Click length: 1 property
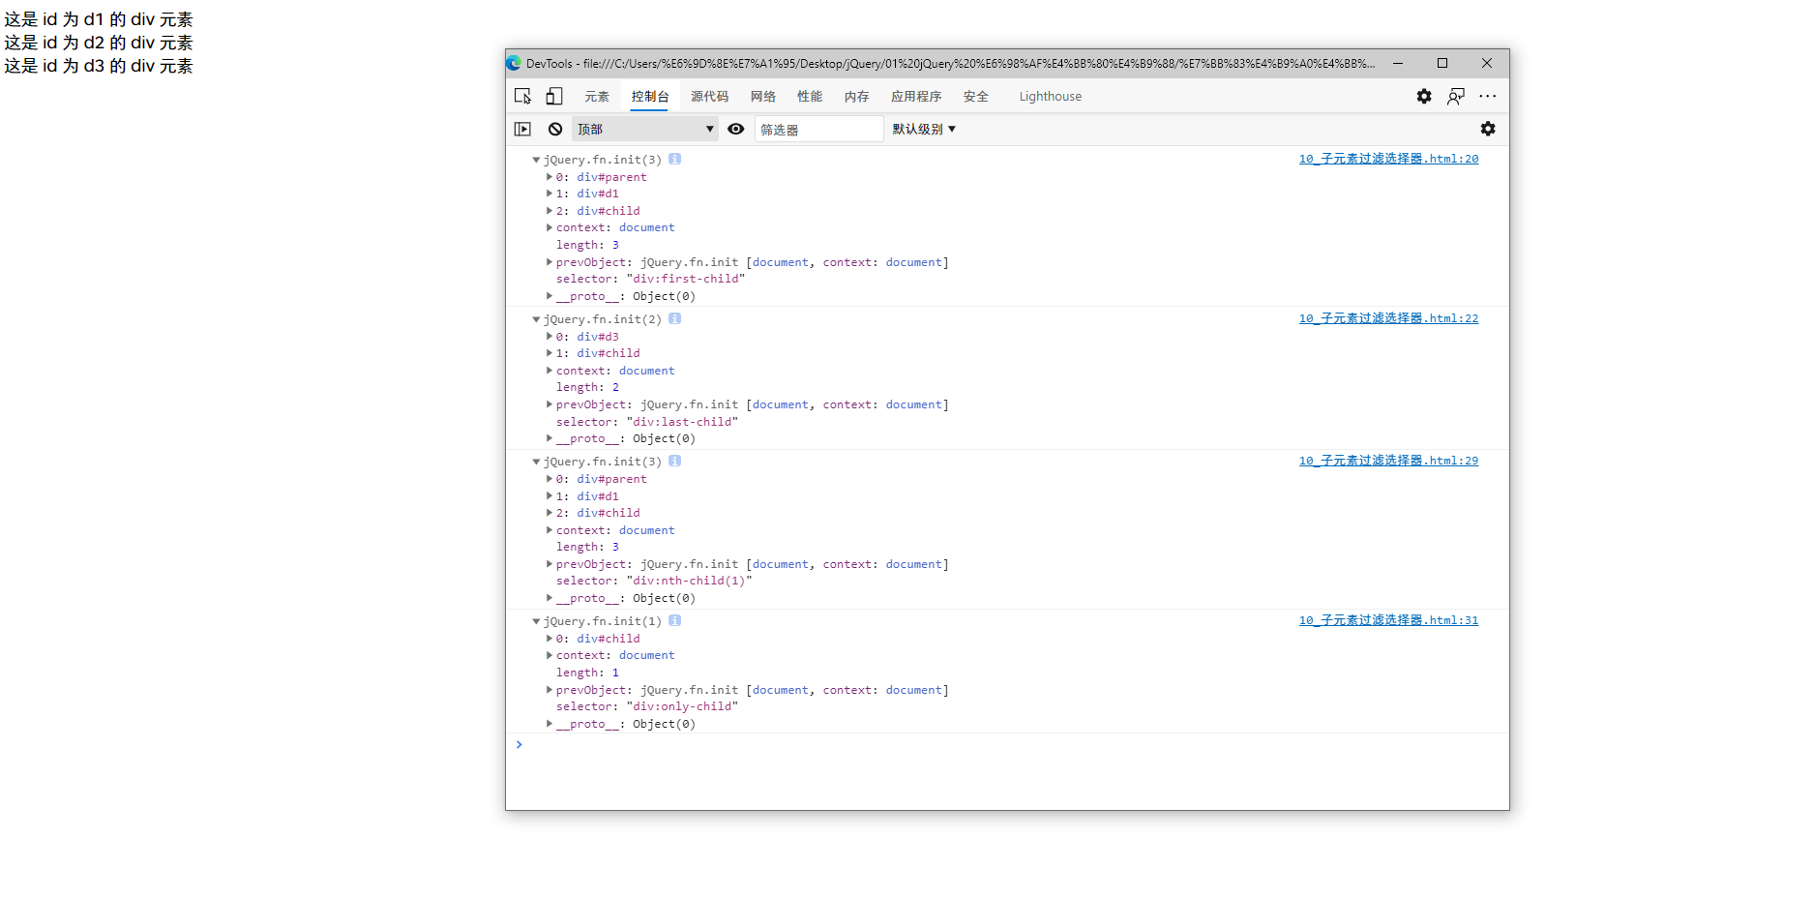 tap(587, 673)
